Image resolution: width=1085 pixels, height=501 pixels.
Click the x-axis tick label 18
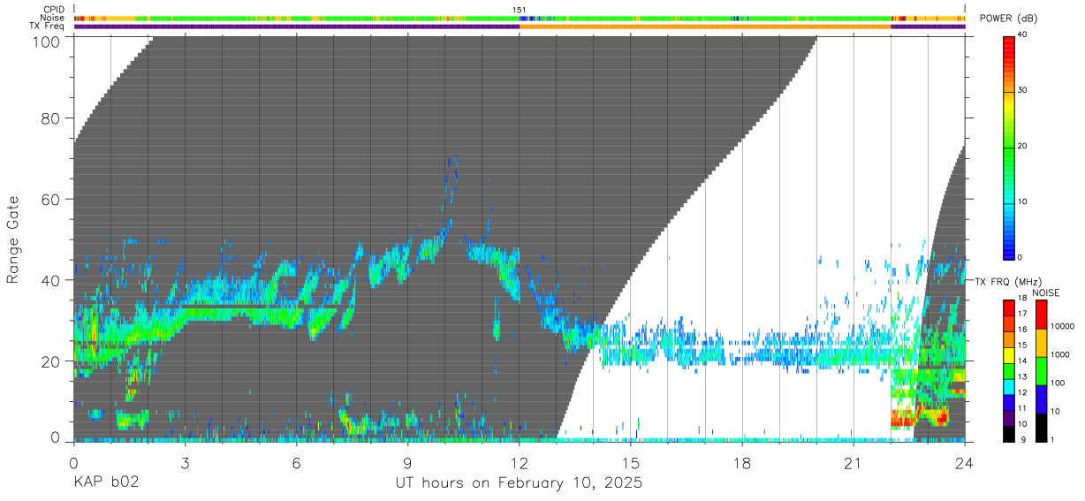pyautogui.click(x=742, y=463)
